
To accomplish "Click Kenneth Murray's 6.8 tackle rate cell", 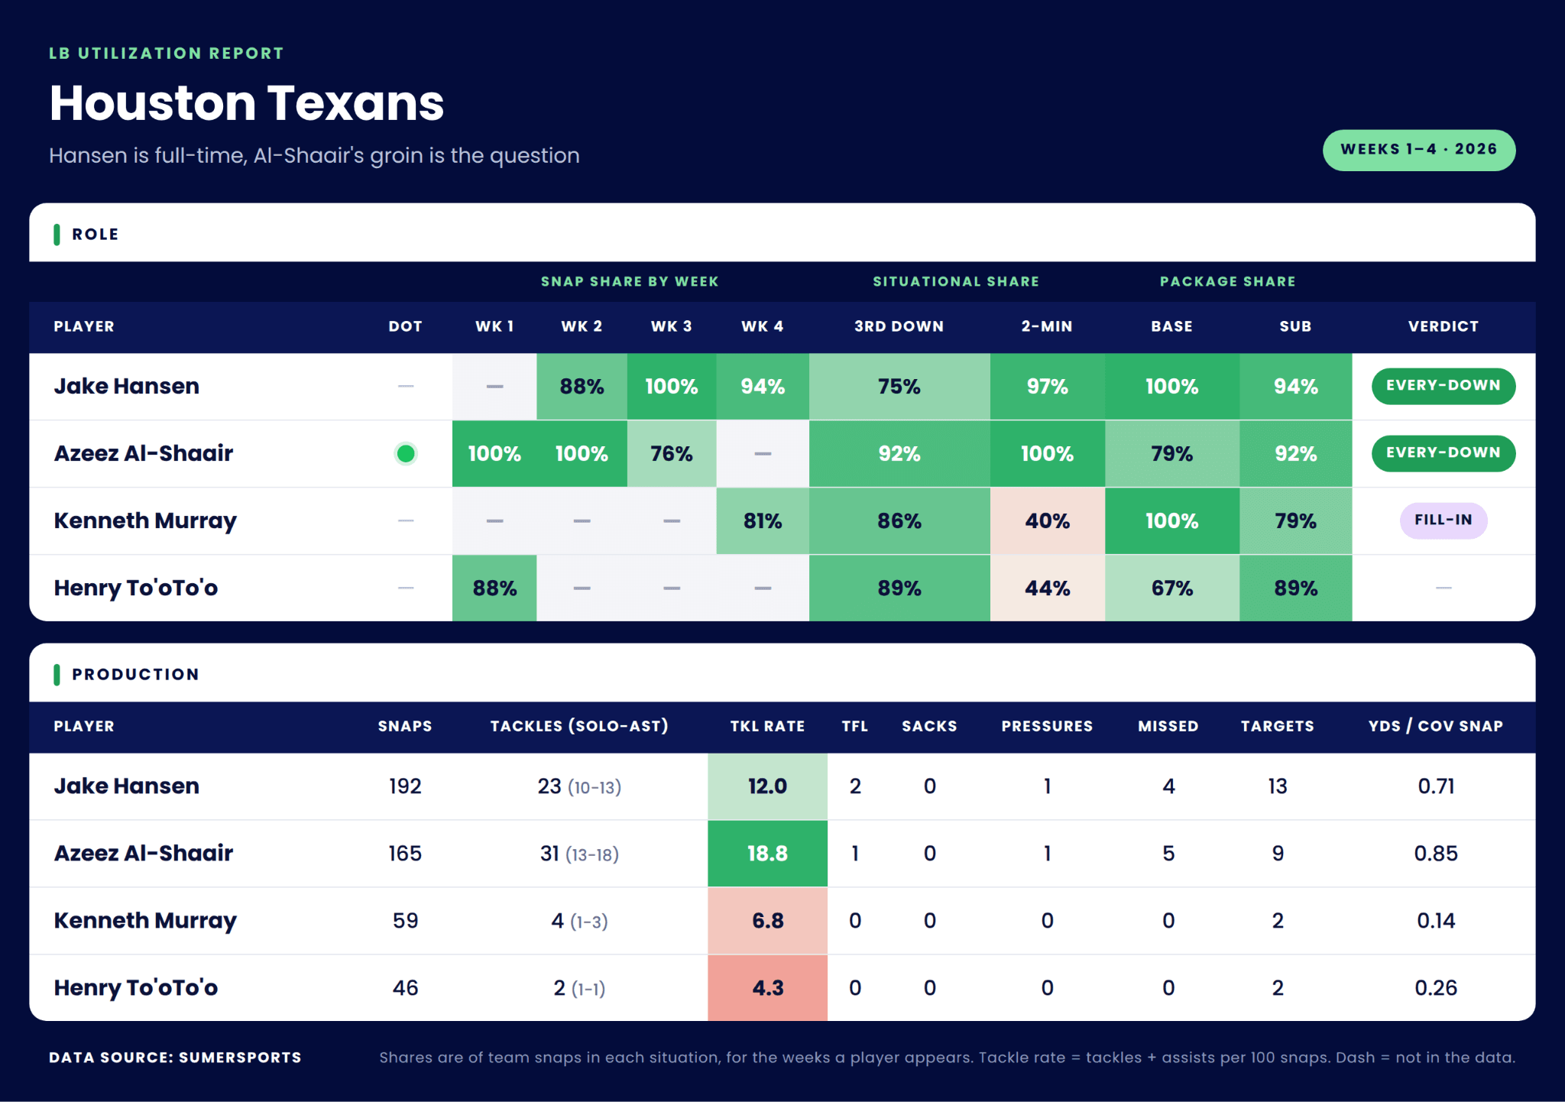I will click(x=767, y=921).
